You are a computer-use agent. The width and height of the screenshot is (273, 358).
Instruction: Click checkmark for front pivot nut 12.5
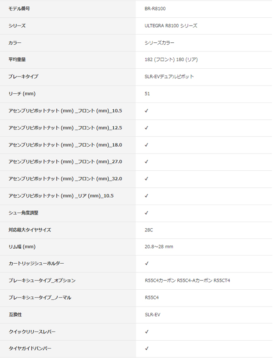pos(147,128)
